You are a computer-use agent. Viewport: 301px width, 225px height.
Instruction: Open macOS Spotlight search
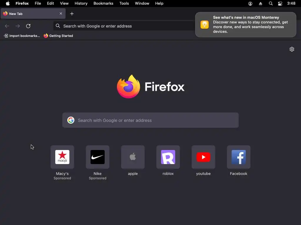coord(271,4)
